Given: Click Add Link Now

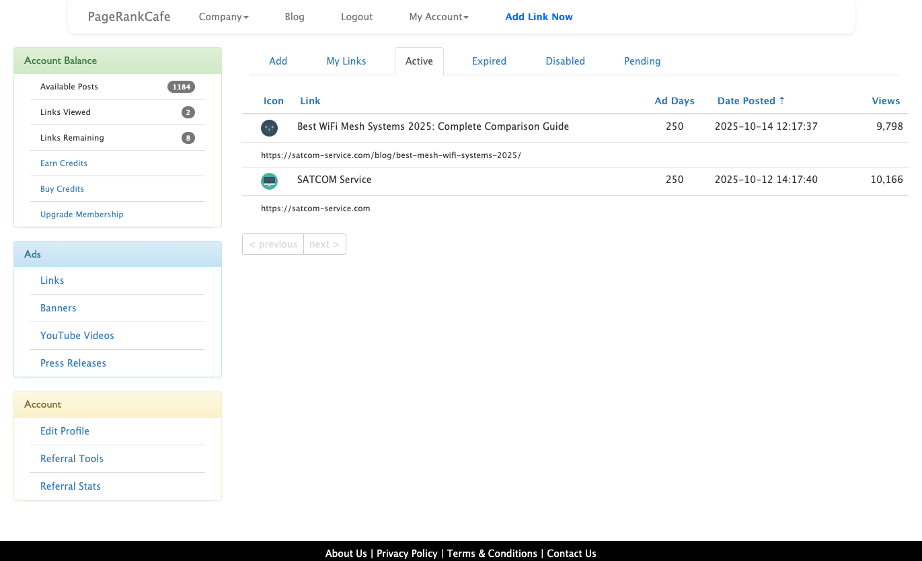Looking at the screenshot, I should pyautogui.click(x=539, y=17).
